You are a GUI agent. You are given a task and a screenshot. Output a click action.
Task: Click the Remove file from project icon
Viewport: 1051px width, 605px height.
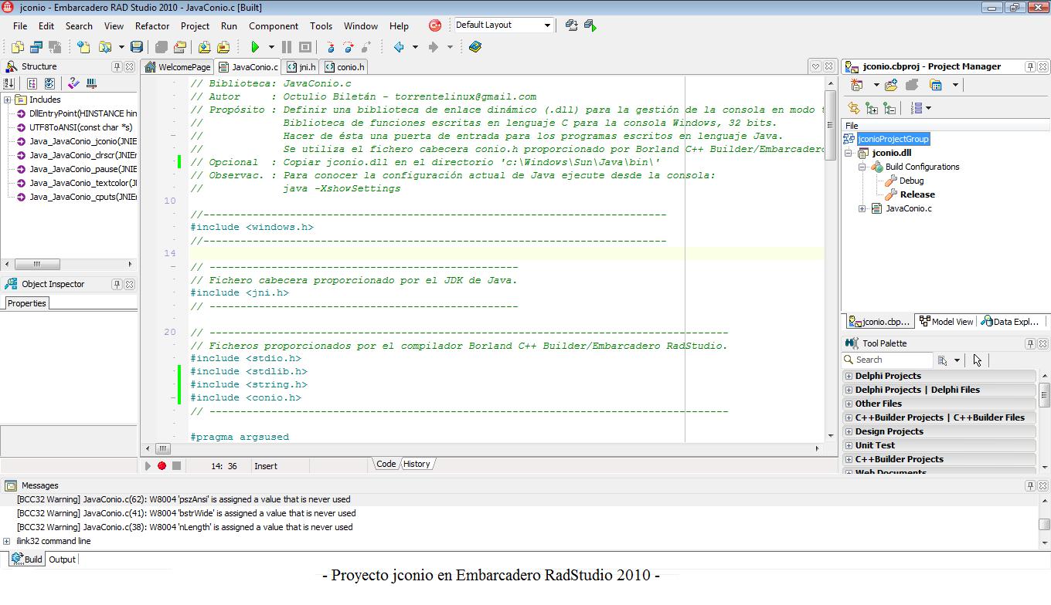(x=223, y=47)
